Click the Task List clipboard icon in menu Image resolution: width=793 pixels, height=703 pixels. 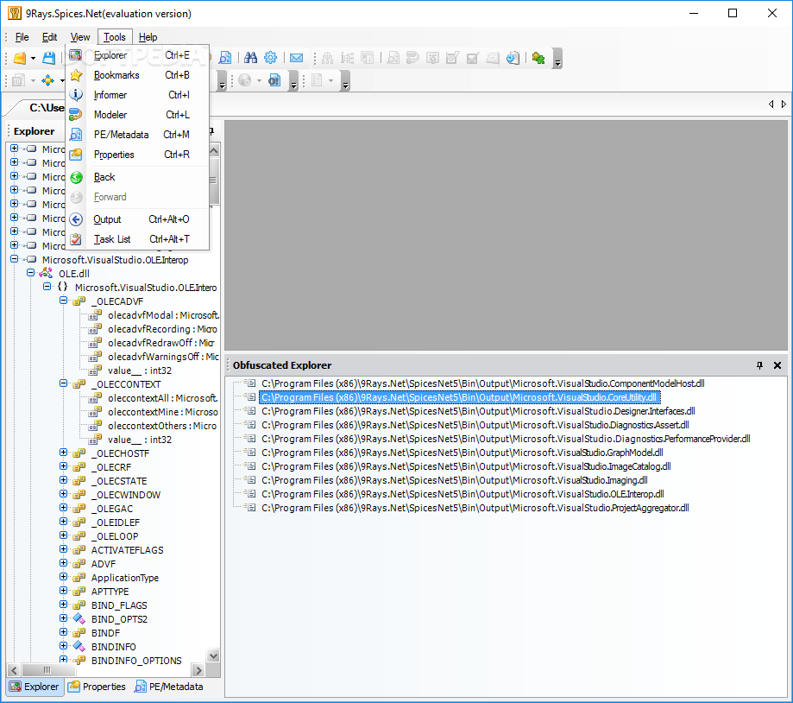pyautogui.click(x=76, y=239)
